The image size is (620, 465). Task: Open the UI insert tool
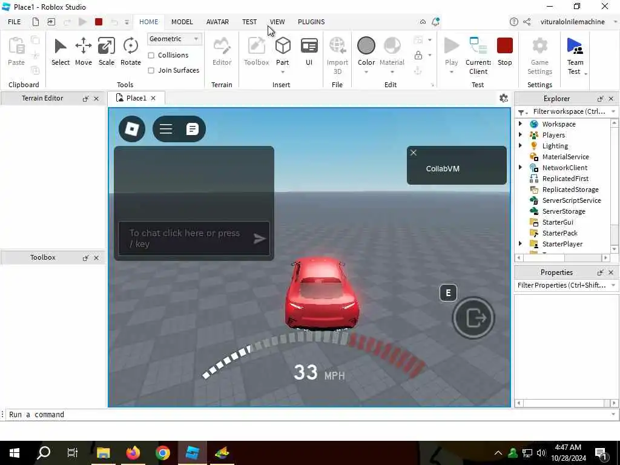click(x=309, y=51)
